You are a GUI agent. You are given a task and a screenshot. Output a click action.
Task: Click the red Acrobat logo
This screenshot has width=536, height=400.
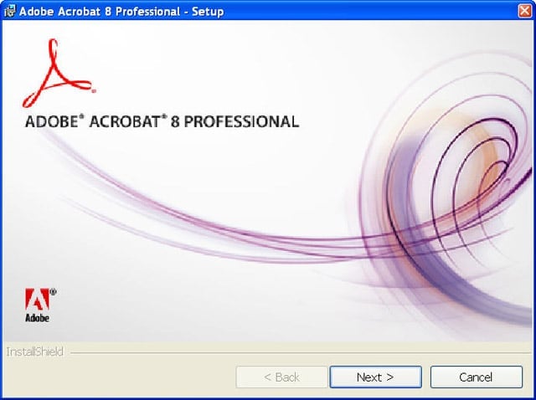(59, 73)
